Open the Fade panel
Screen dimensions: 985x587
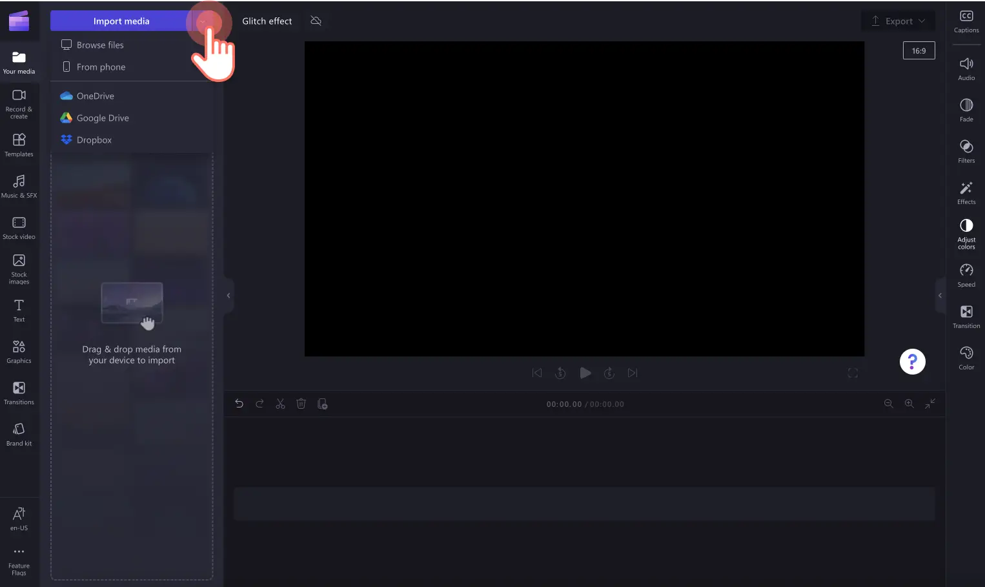[x=966, y=110]
